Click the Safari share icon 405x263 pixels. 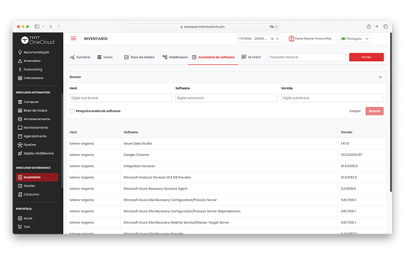tap(369, 27)
